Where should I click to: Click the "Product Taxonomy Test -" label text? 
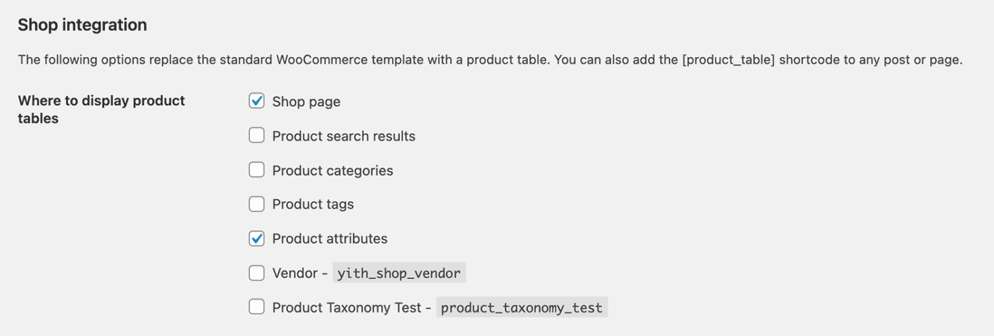(351, 308)
